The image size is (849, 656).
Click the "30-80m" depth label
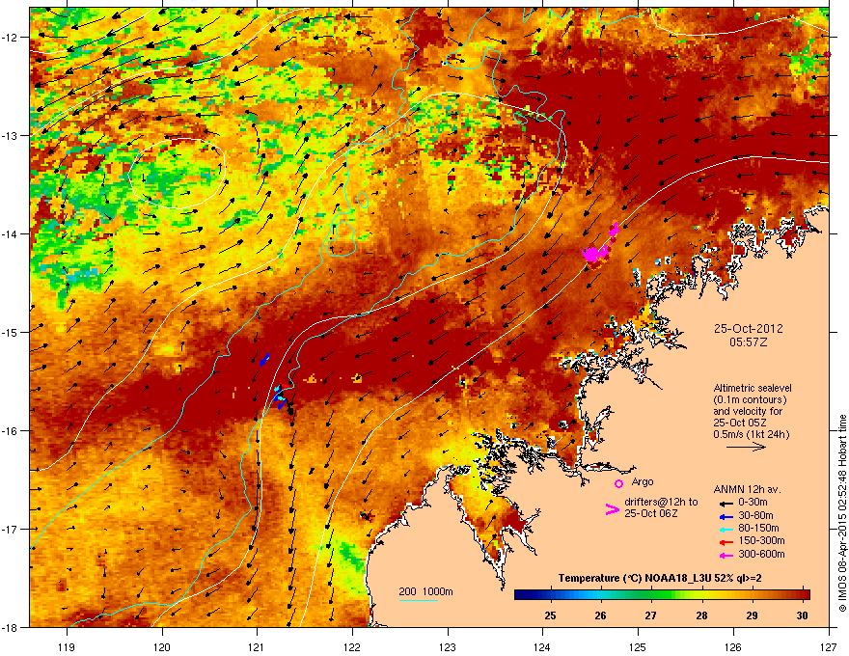point(755,515)
